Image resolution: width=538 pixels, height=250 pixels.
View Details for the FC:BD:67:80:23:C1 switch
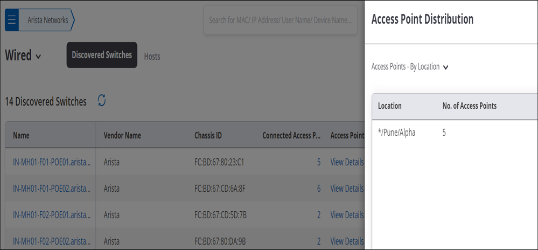pyautogui.click(x=346, y=162)
